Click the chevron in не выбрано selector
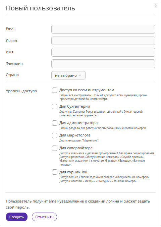This screenshot has height=227, width=161. point(80,75)
